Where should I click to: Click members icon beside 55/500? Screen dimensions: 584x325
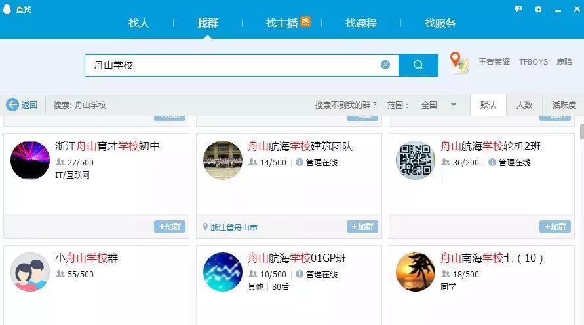(60, 274)
